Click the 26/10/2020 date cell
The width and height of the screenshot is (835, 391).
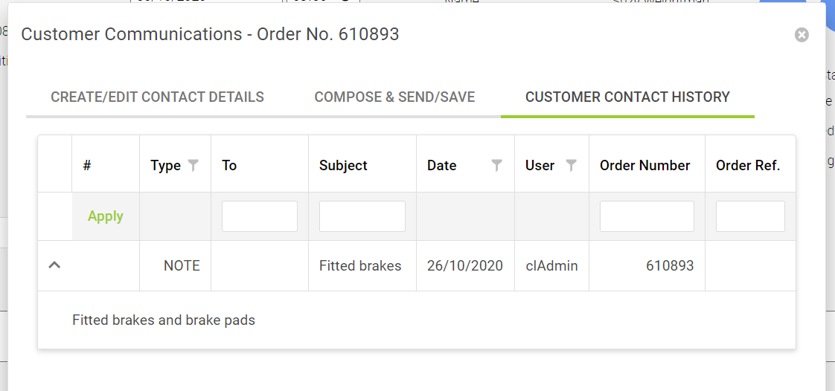pyautogui.click(x=465, y=265)
